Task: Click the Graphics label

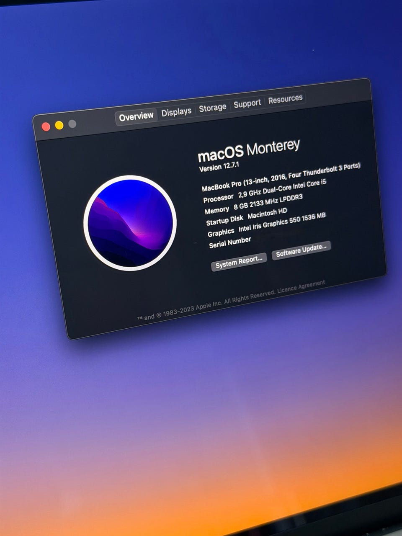Action: [221, 232]
